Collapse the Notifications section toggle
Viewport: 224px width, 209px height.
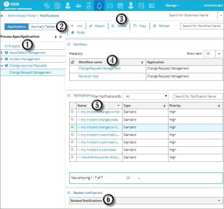(x=69, y=95)
